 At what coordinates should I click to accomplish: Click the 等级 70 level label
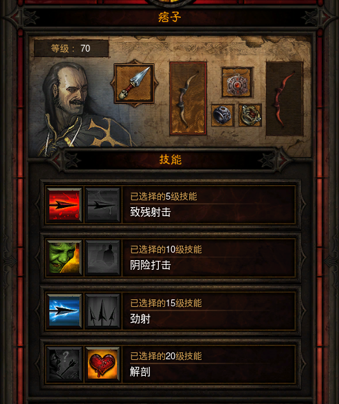coord(71,48)
